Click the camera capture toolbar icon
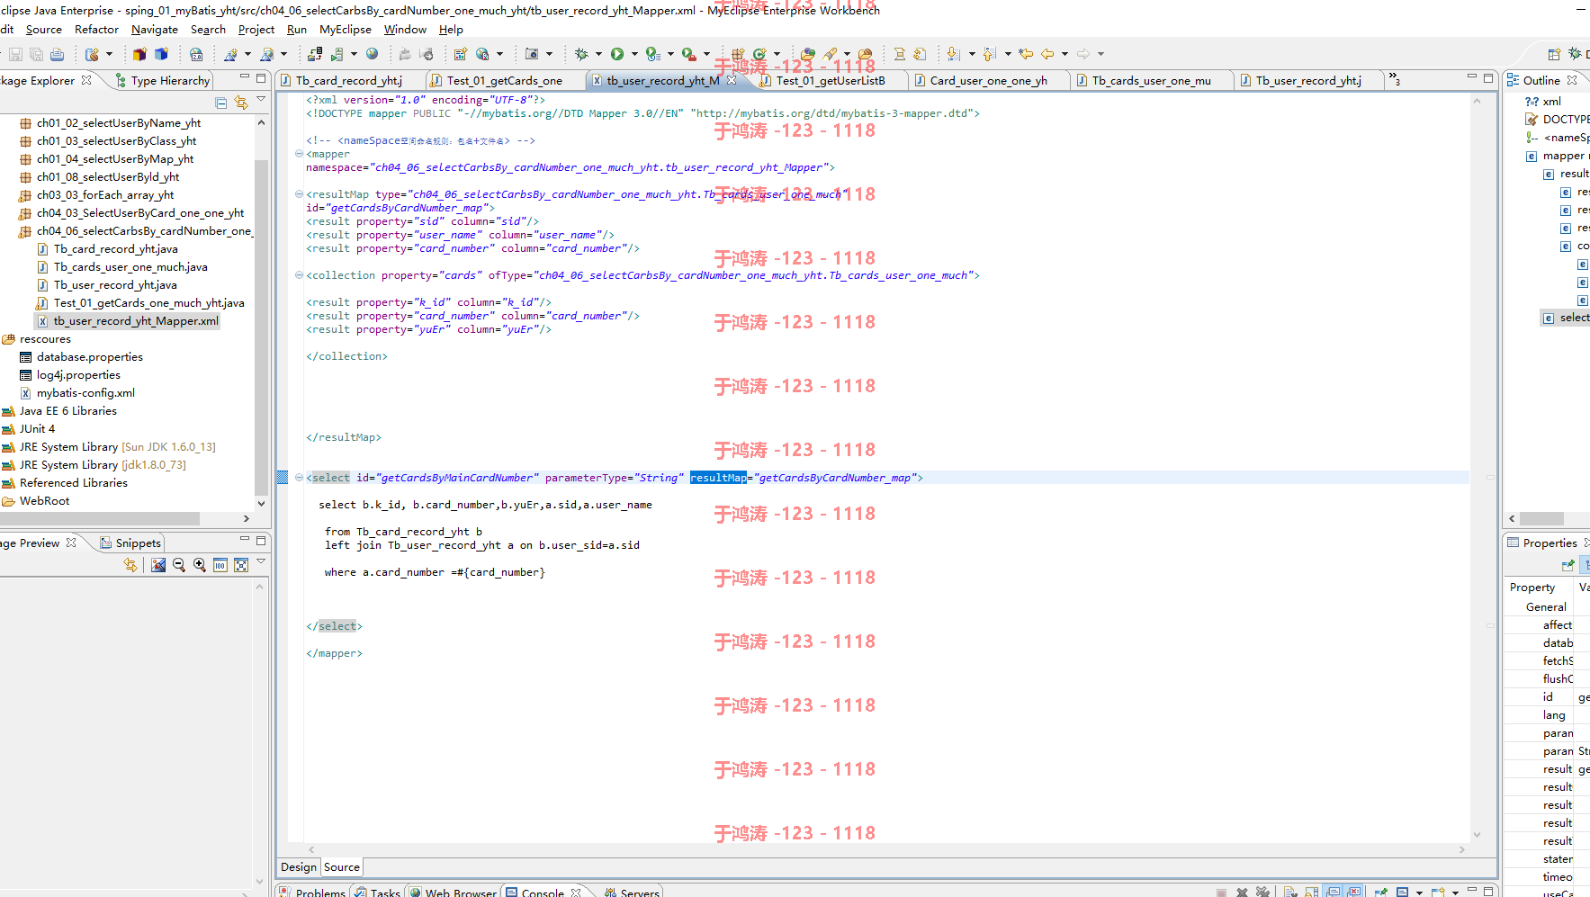 pos(532,55)
